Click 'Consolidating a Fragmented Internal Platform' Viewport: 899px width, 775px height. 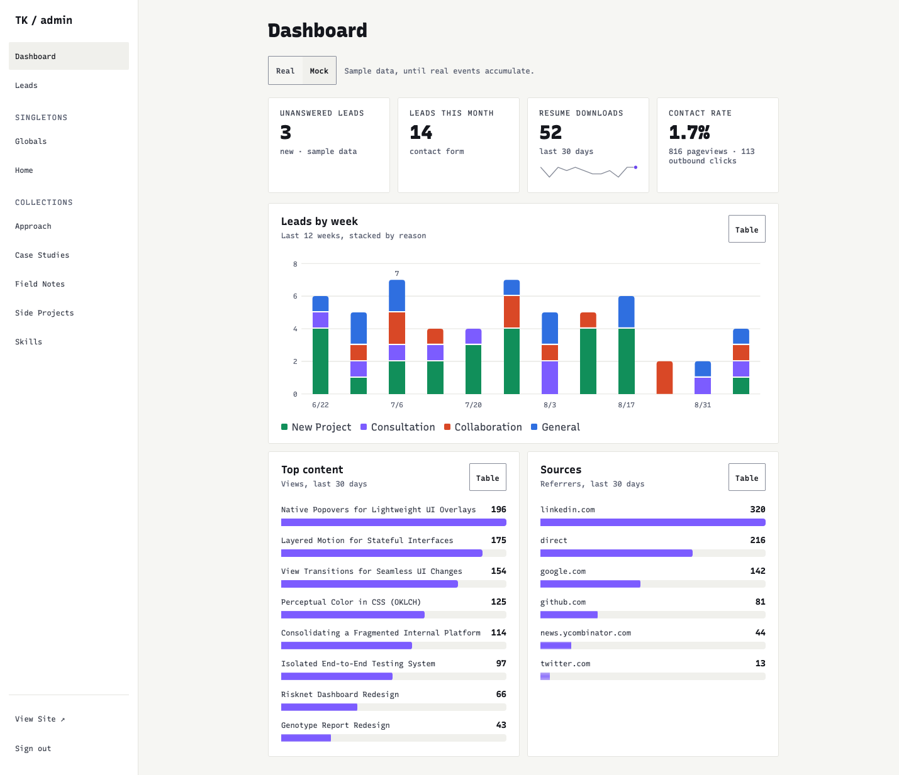[381, 633]
